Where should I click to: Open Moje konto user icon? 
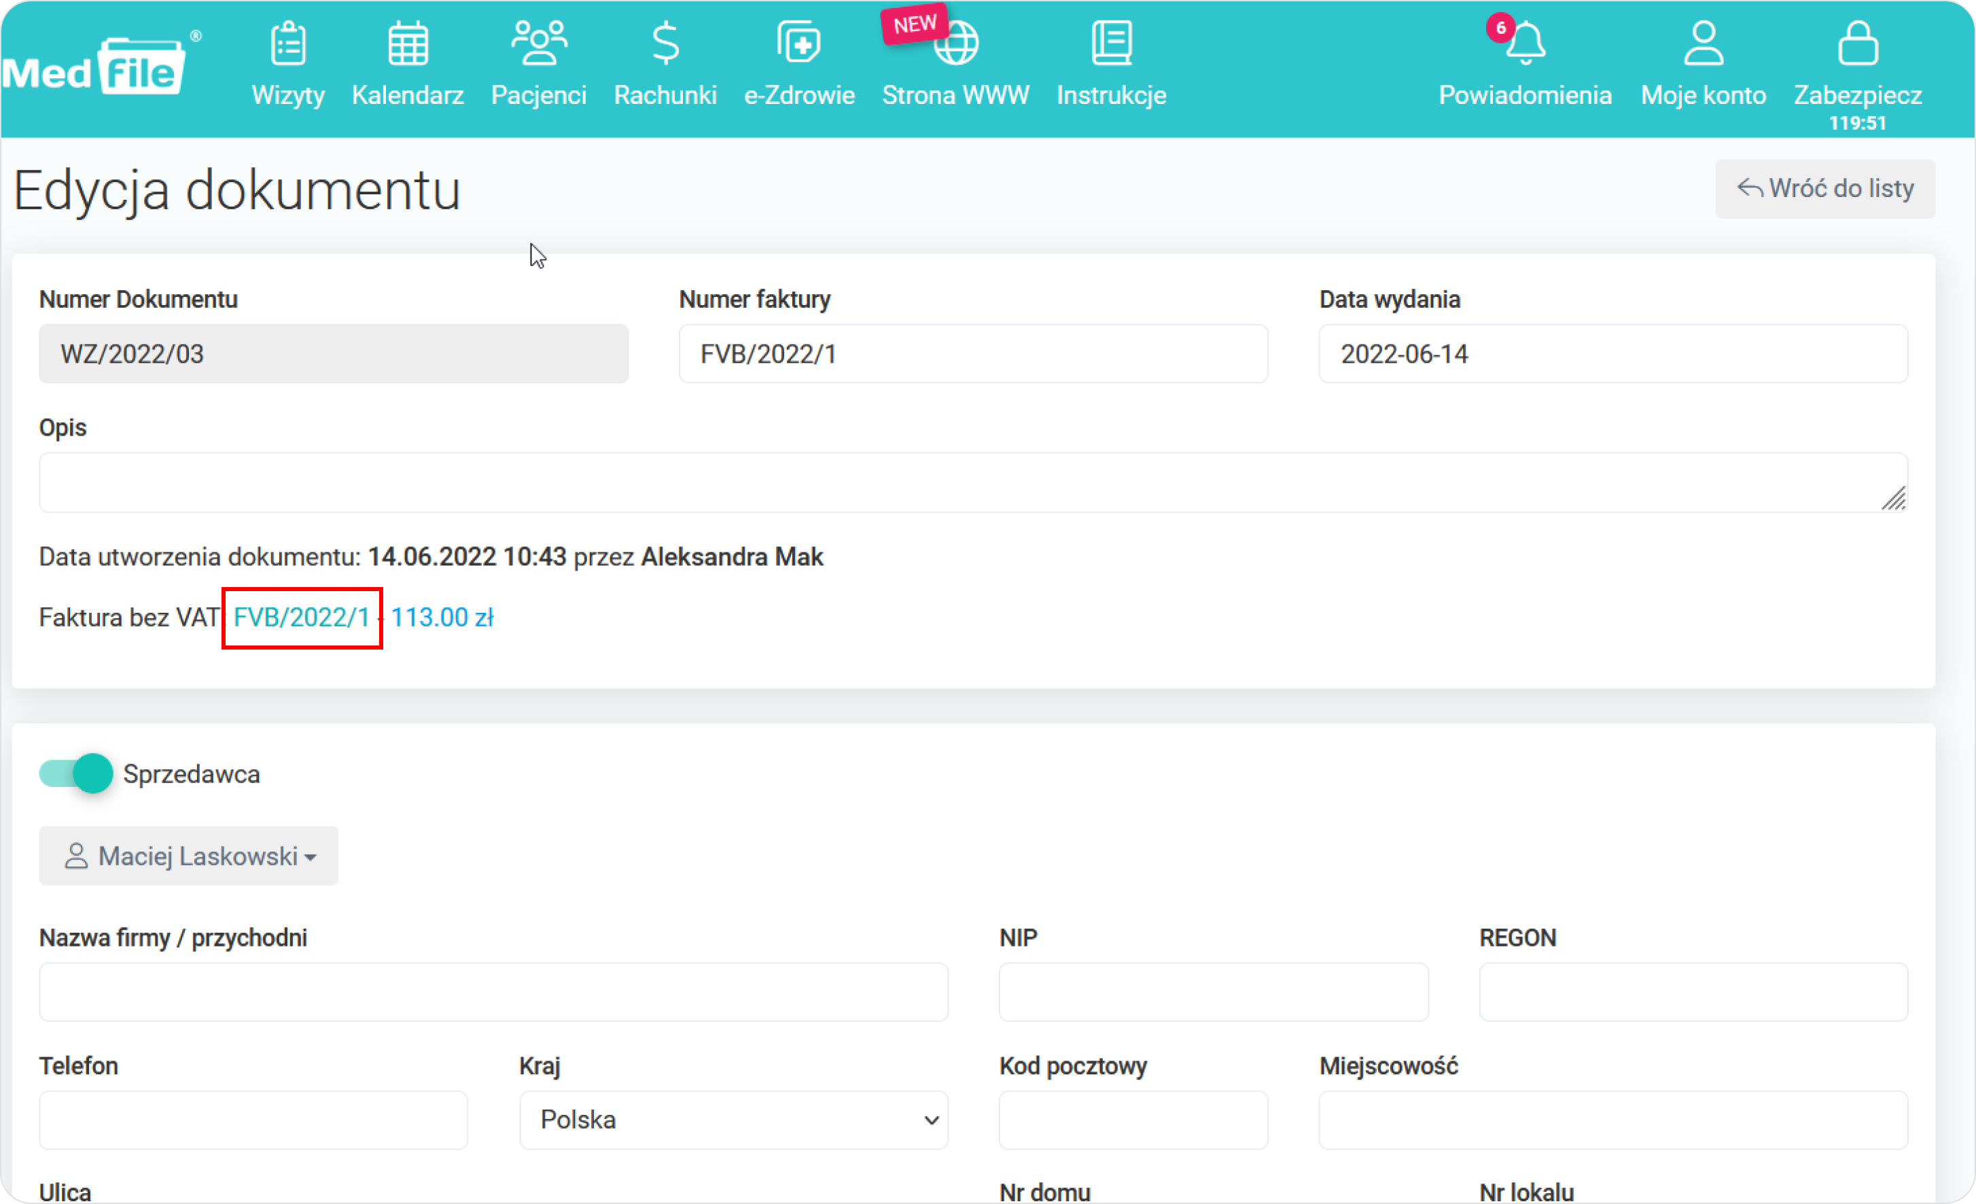click(1704, 43)
